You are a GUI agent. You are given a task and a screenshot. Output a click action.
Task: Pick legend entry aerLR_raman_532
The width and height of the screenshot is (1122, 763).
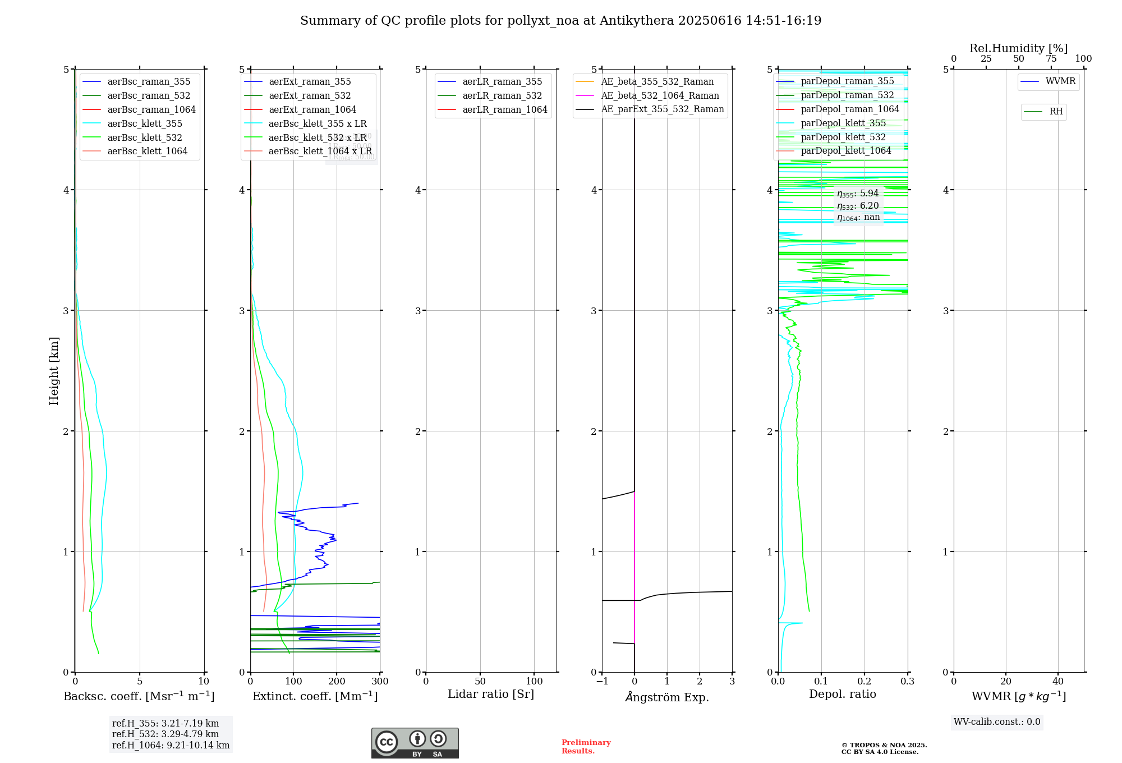tap(490, 96)
